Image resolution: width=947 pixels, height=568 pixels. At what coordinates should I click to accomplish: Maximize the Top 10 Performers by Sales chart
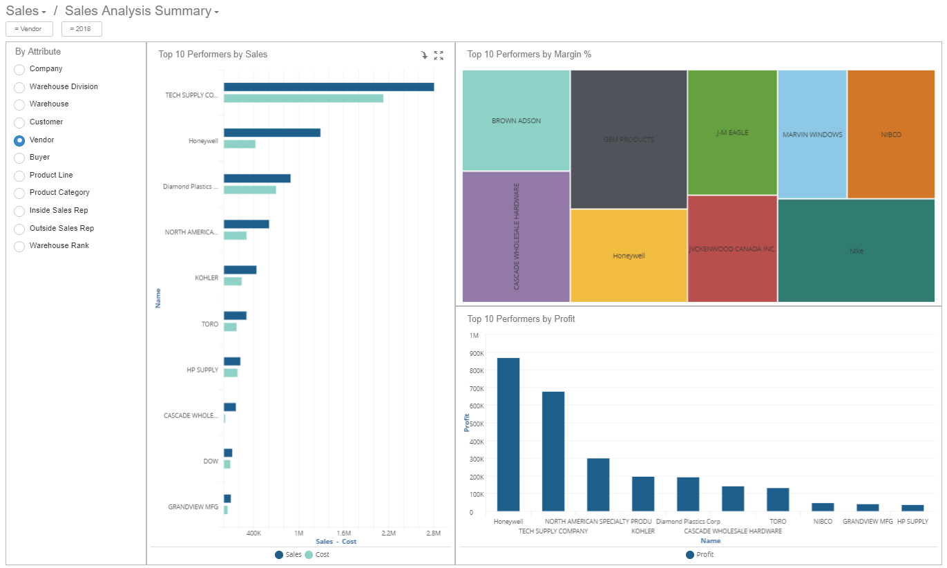[x=439, y=55]
